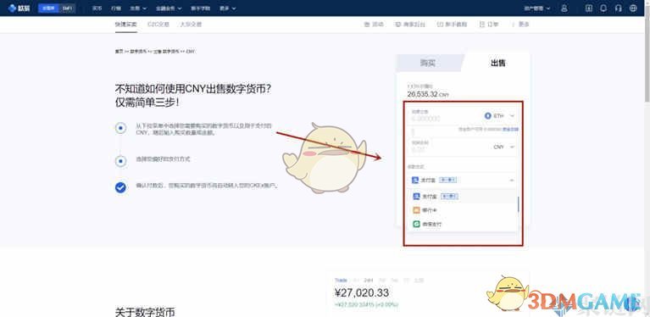Viewport: 650px width, 317px height.
Task: Click the 商家后台 icon in sub-navigation
Action: tap(398, 25)
